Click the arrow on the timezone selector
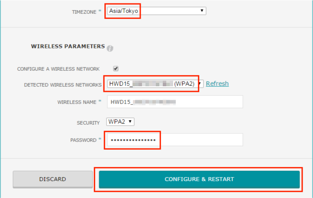 pos(202,10)
